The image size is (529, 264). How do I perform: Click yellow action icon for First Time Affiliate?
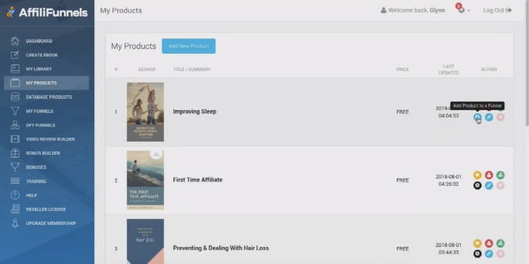[x=477, y=175]
